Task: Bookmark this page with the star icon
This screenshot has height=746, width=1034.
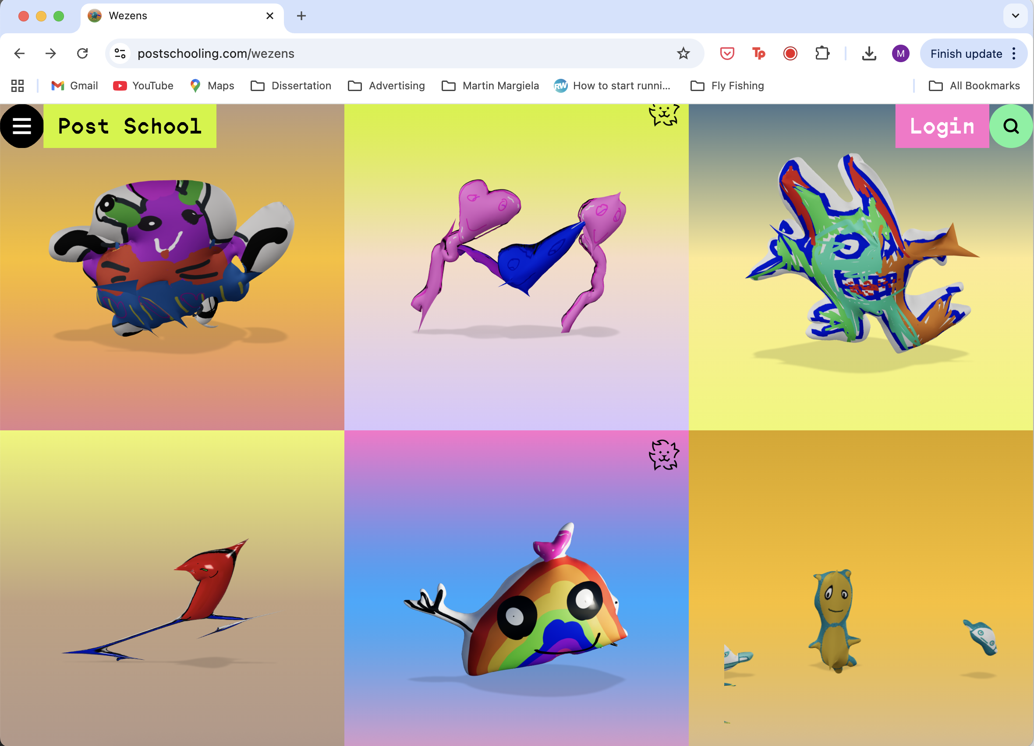Action: coord(683,54)
